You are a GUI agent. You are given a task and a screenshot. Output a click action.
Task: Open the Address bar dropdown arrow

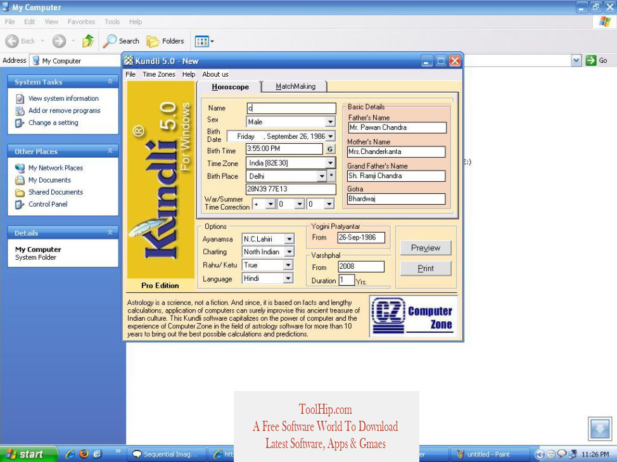(576, 61)
